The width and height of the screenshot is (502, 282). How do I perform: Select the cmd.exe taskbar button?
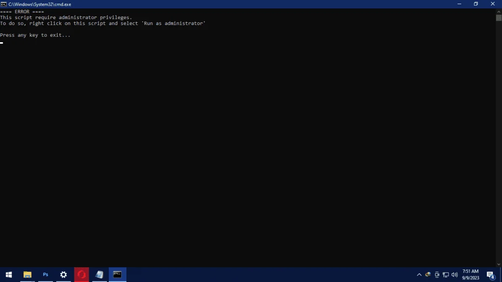(x=118, y=275)
